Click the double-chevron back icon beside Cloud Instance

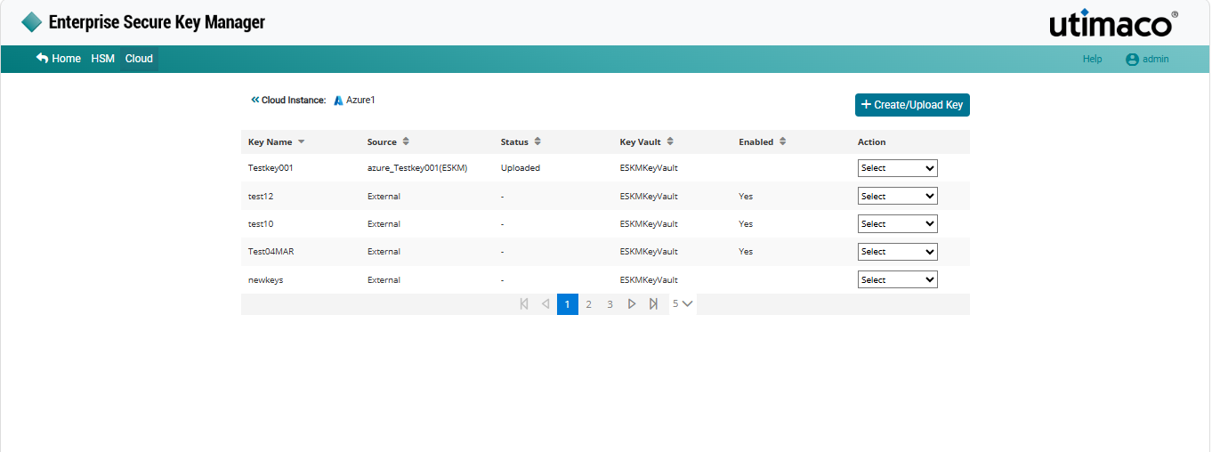coord(255,100)
